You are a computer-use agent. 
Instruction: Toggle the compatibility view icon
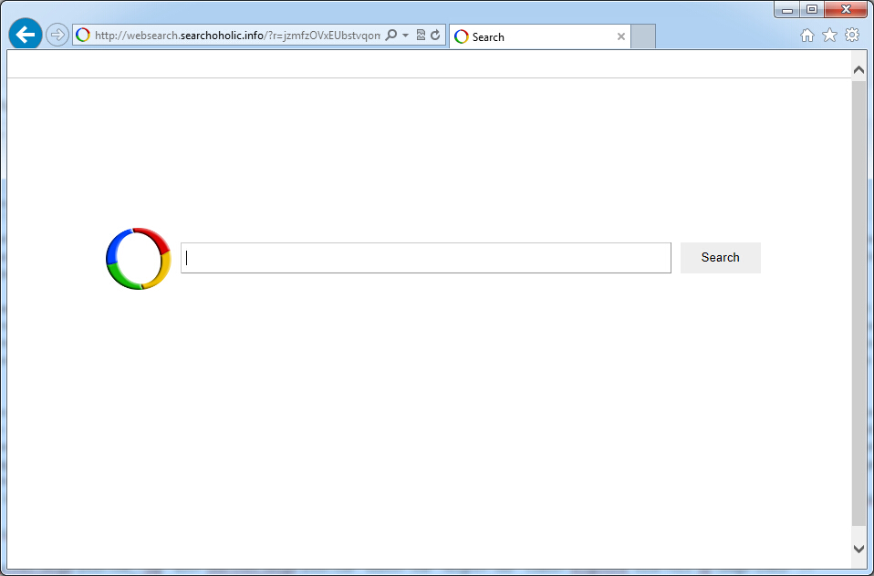(421, 36)
